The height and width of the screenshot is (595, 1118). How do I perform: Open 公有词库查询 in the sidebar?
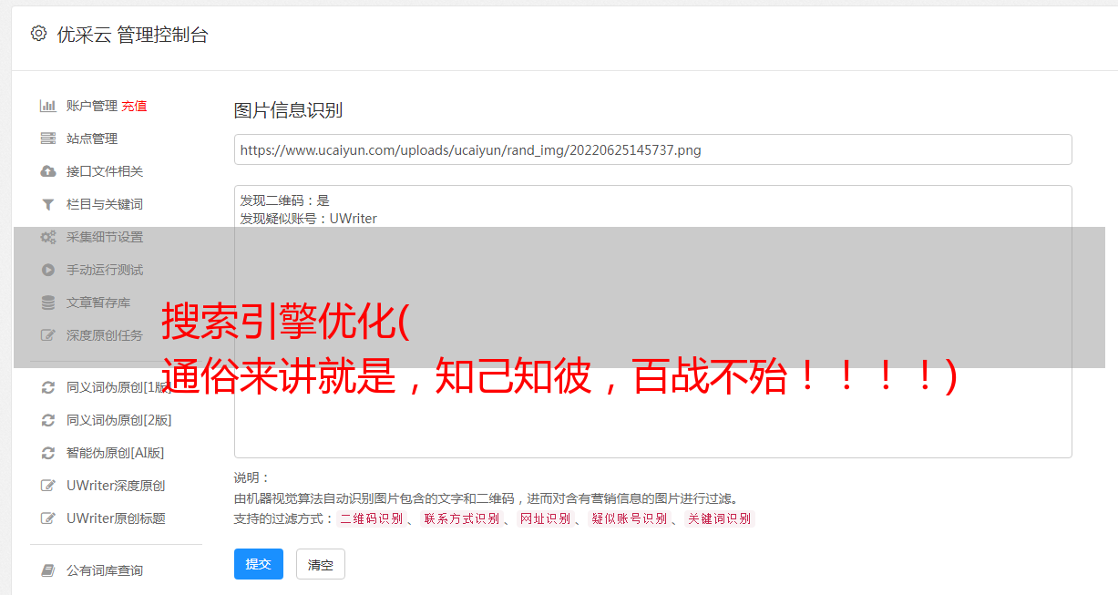(105, 570)
